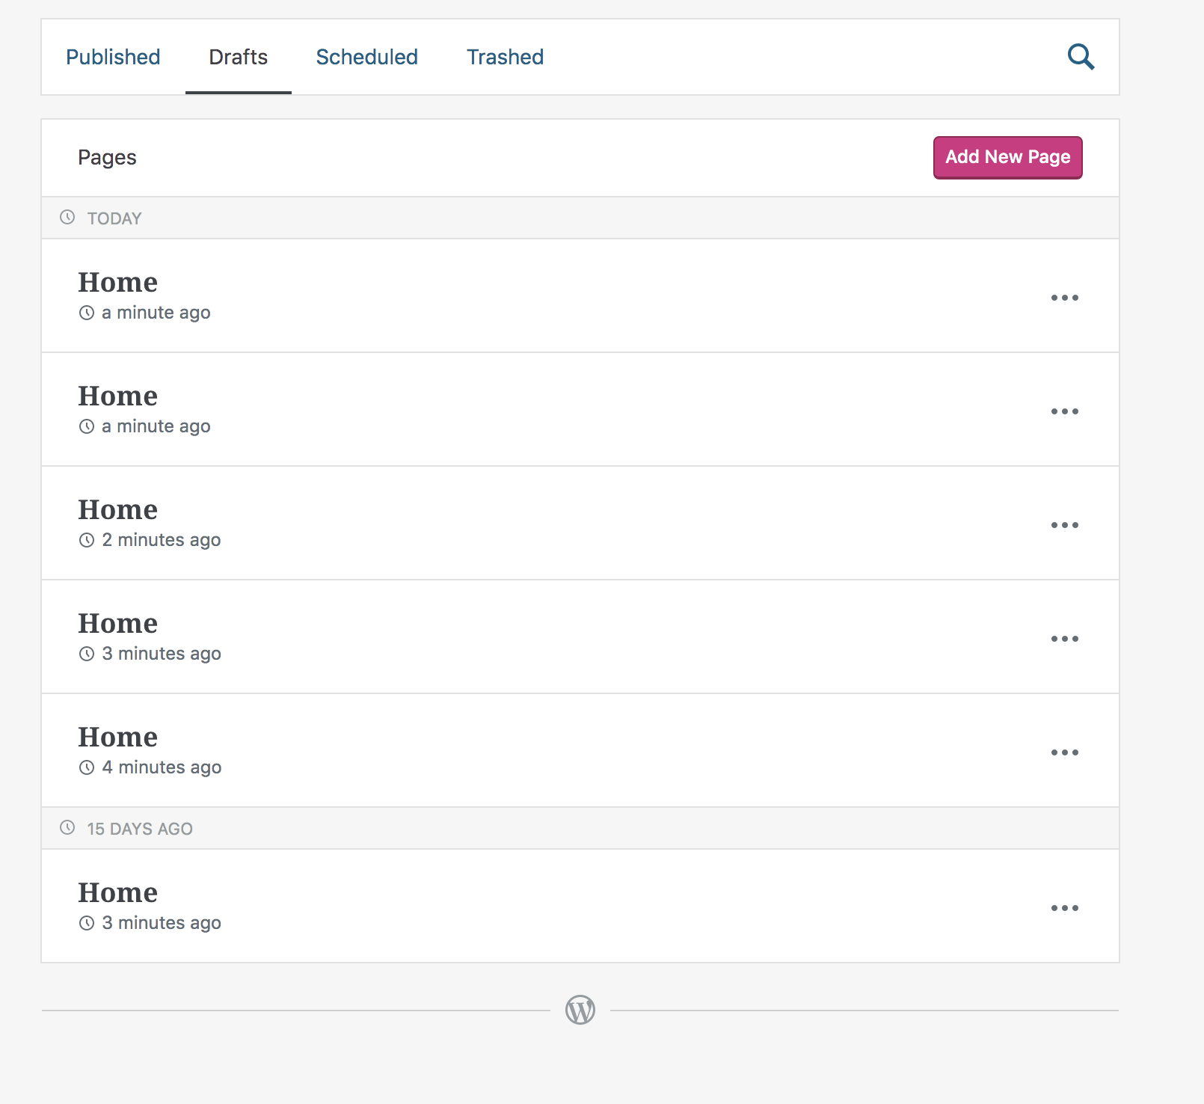The height and width of the screenshot is (1104, 1204).
Task: Open actions menu for second Home draft
Action: [x=1064, y=411]
